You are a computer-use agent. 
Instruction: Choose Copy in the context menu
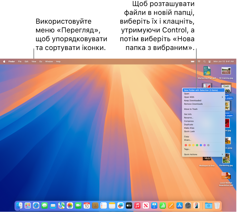(203, 137)
